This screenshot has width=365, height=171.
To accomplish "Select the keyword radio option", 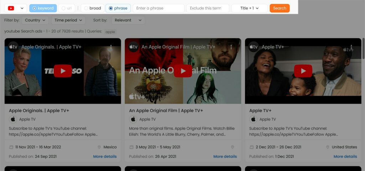I will tap(43, 8).
